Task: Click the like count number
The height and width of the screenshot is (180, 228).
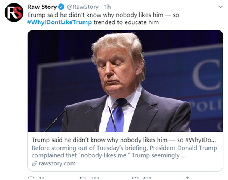Action: (147, 178)
